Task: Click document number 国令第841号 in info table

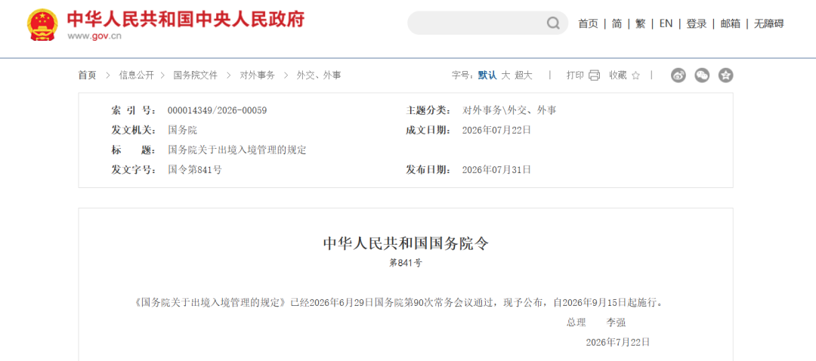Action: (x=194, y=170)
